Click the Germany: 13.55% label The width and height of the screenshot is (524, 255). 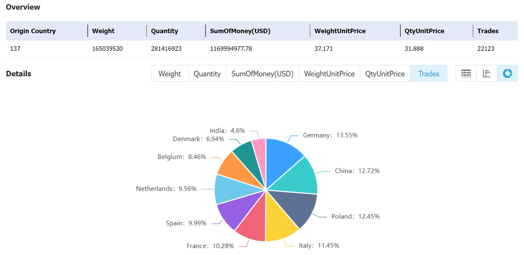coord(330,135)
